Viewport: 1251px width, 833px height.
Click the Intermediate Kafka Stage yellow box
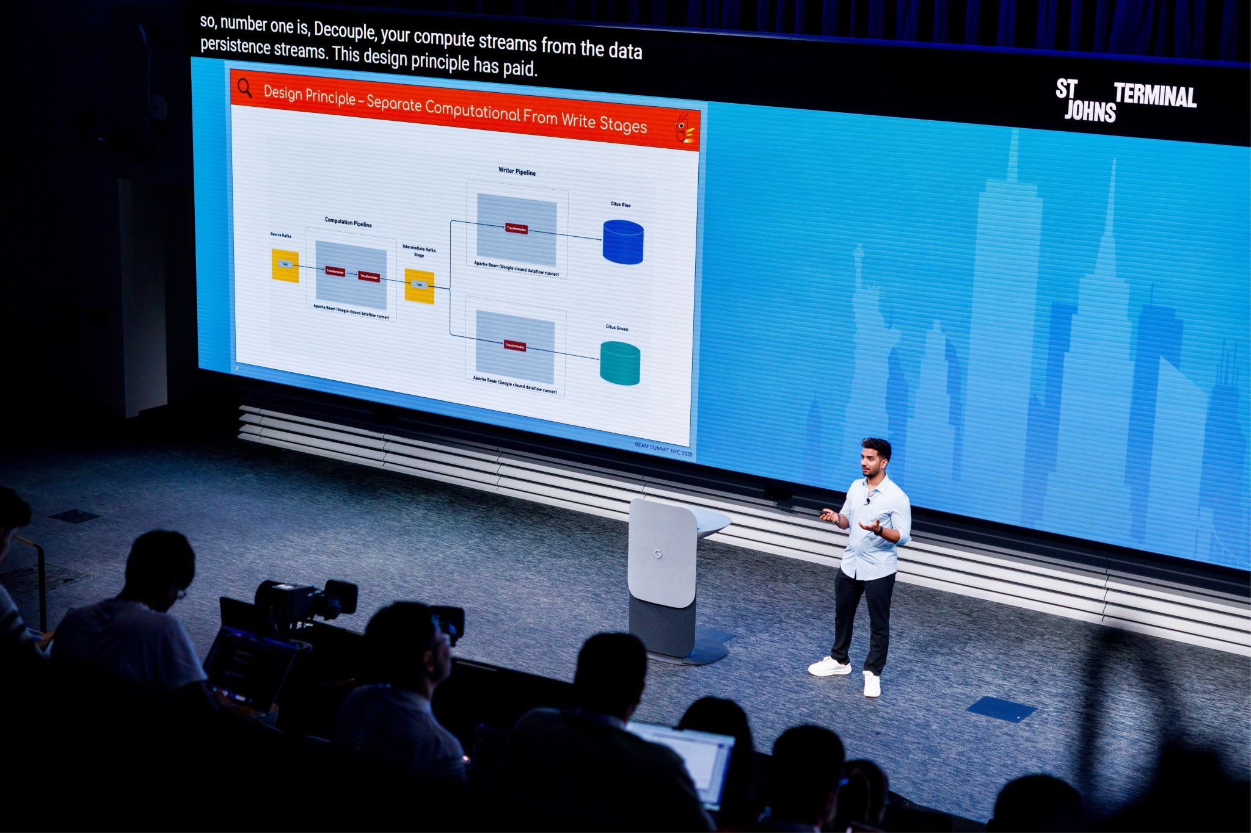(x=420, y=286)
